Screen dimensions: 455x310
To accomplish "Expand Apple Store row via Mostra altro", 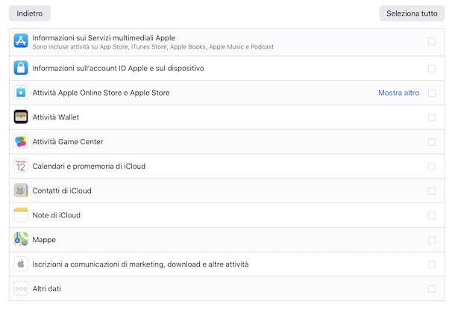I will (399, 93).
